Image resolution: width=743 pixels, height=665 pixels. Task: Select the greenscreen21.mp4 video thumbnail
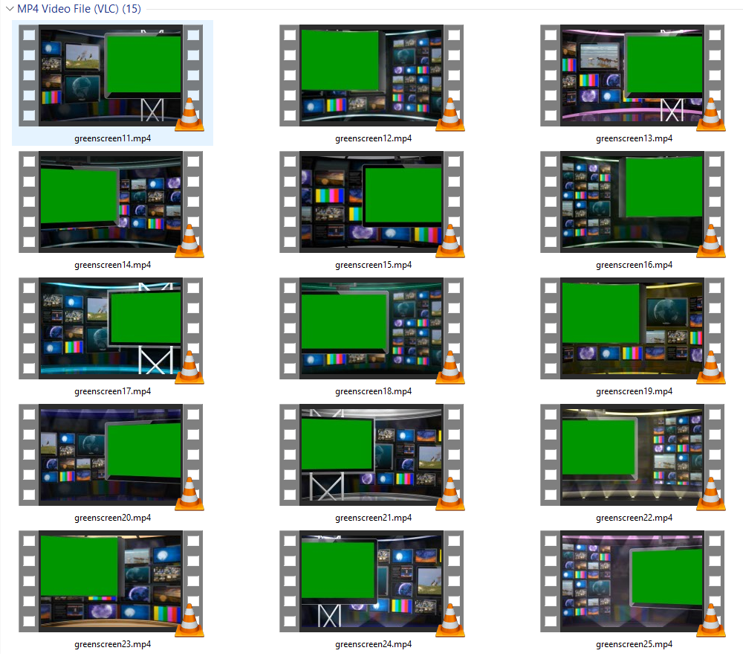371,455
